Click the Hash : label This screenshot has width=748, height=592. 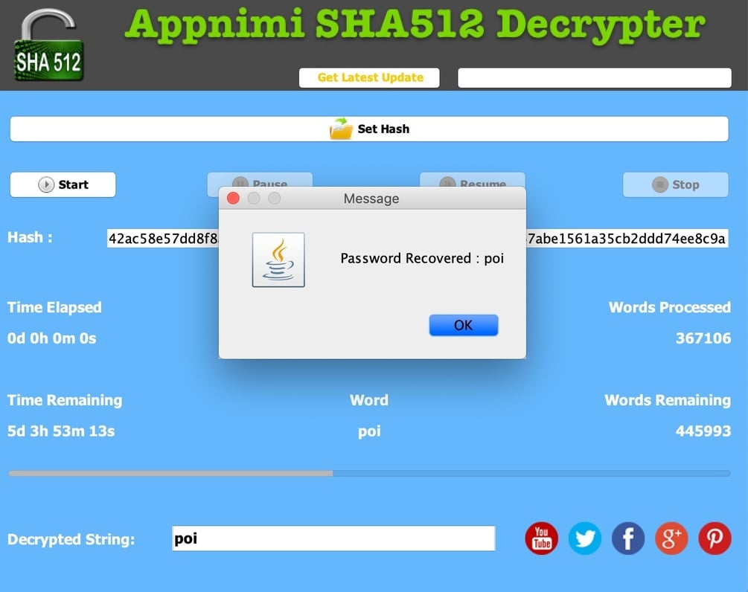click(30, 237)
